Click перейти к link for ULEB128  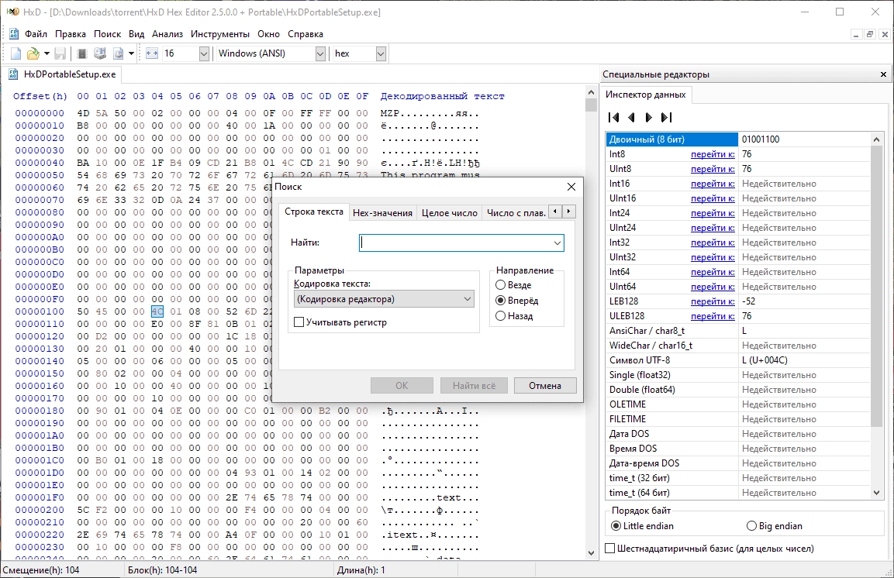tap(713, 316)
